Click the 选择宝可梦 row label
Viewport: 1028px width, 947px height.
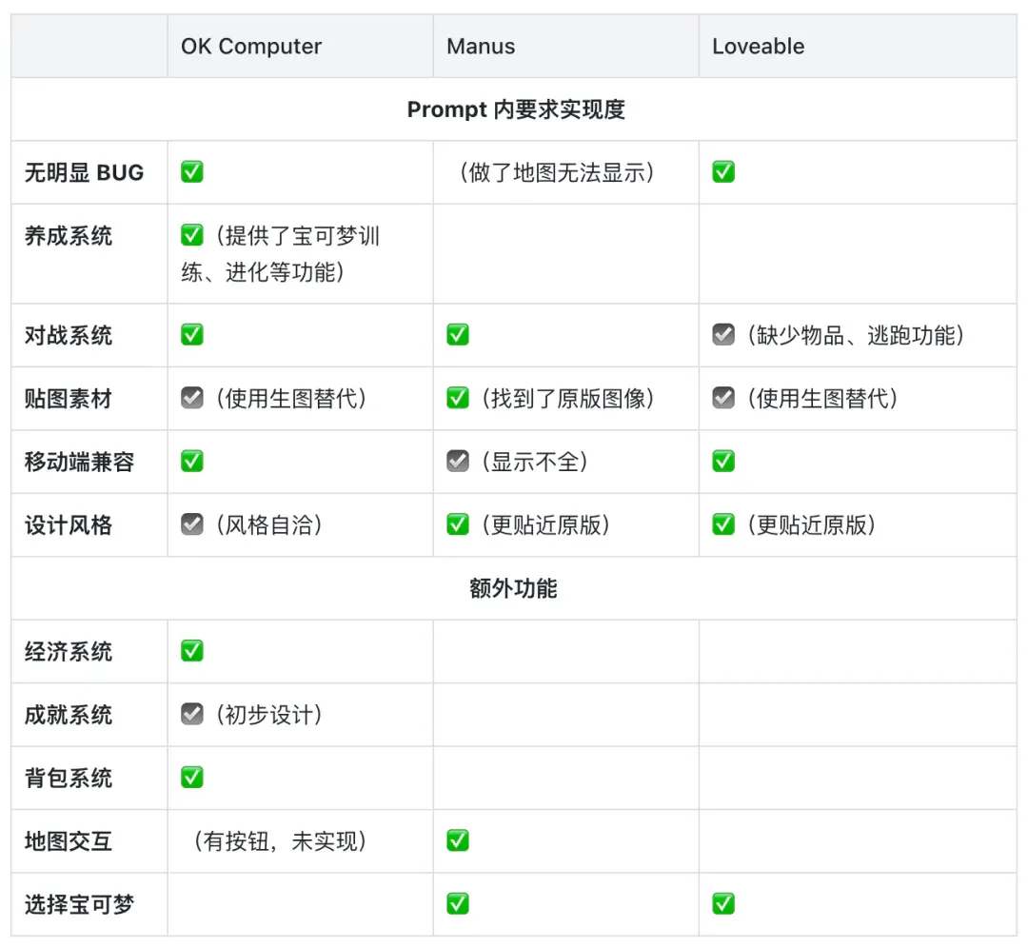pyautogui.click(x=79, y=904)
